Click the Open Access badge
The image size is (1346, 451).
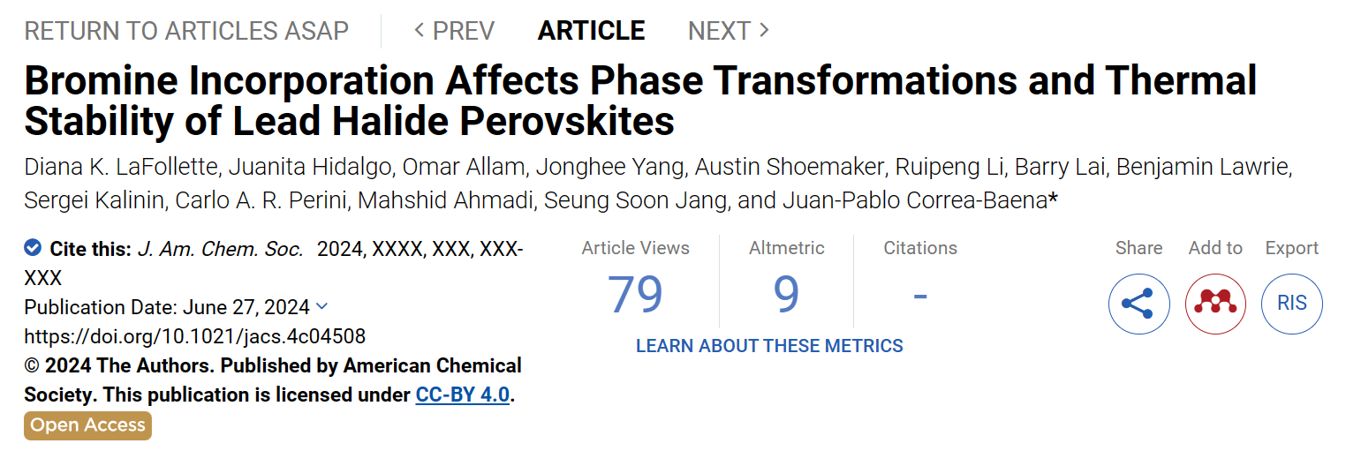click(87, 425)
